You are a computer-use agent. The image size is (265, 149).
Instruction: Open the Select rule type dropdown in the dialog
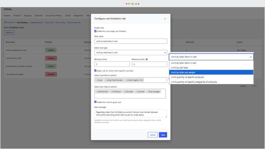(x=131, y=53)
